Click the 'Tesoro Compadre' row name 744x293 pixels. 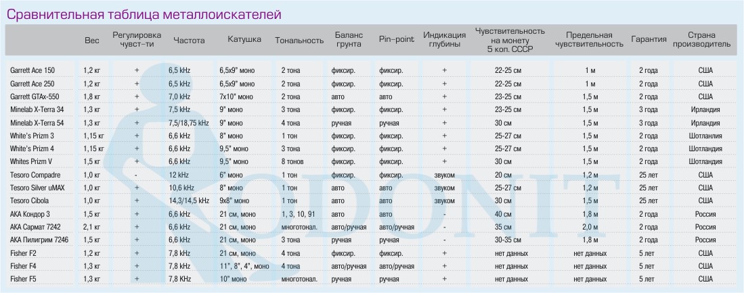pos(35,175)
